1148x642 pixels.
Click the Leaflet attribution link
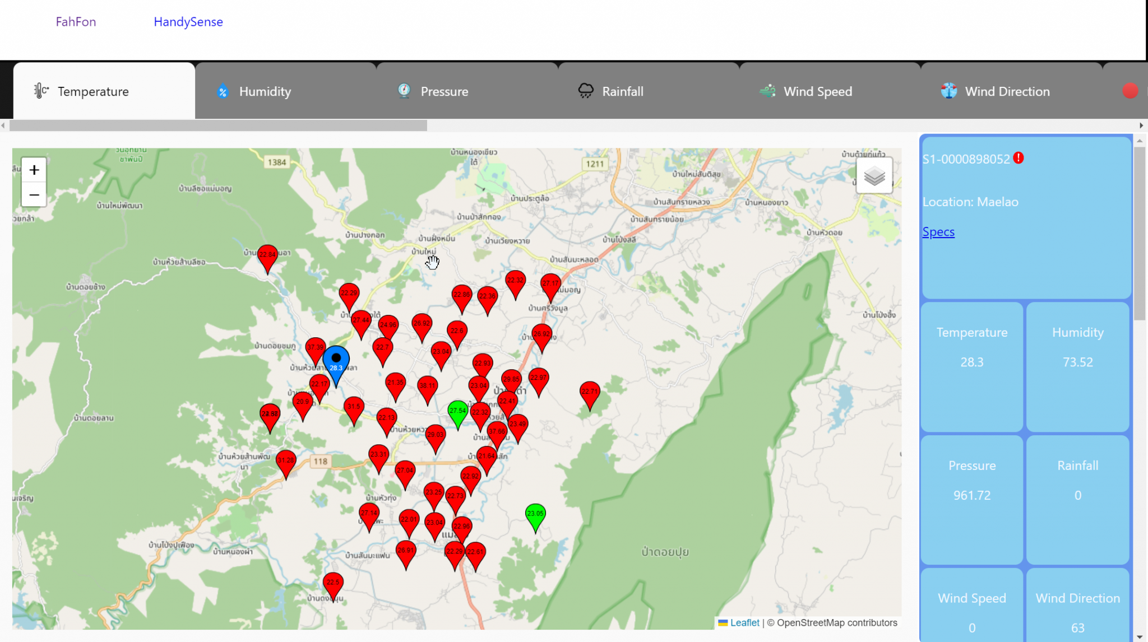744,623
